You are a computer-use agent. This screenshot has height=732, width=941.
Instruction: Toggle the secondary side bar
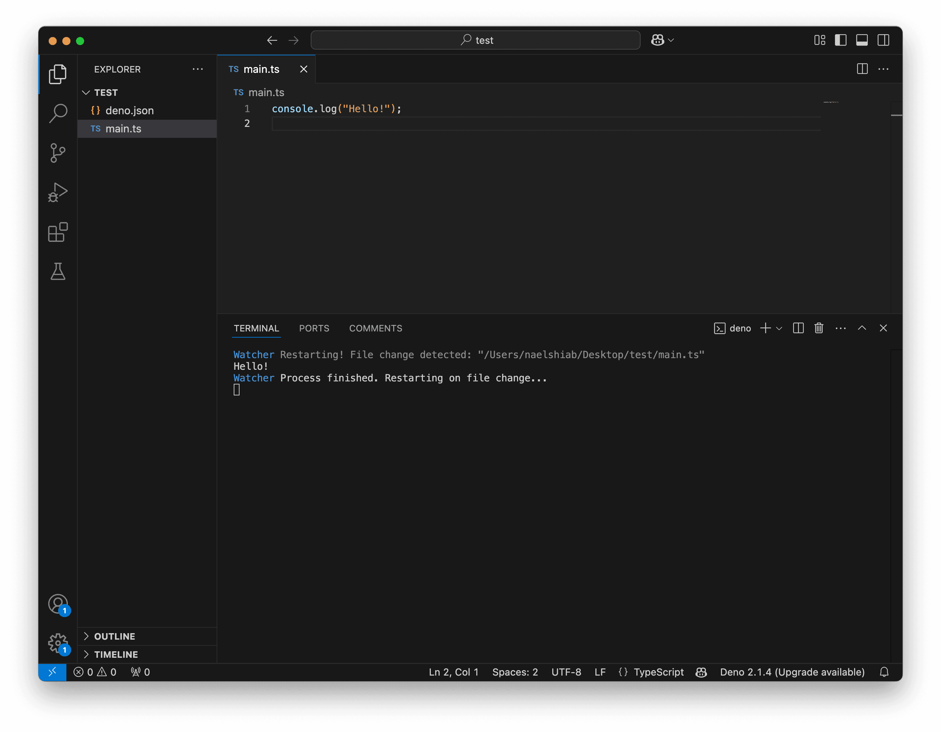[x=883, y=40]
